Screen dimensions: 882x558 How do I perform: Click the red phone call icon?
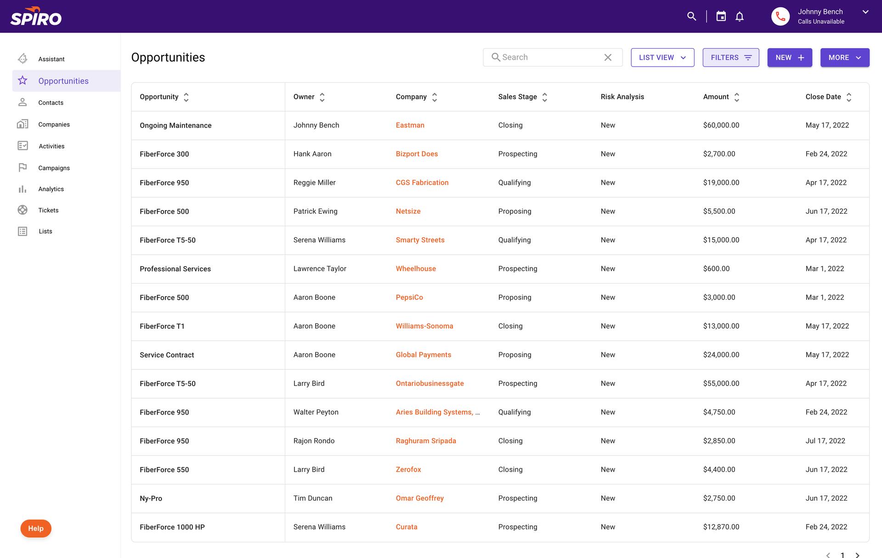[x=780, y=17]
